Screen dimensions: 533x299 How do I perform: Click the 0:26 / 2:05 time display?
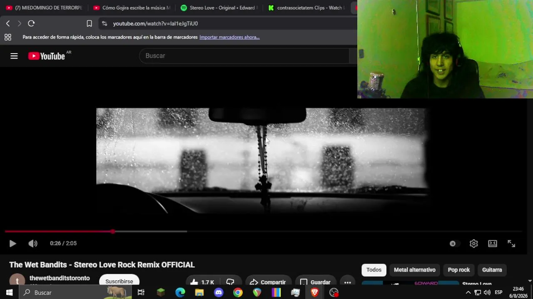coord(63,243)
